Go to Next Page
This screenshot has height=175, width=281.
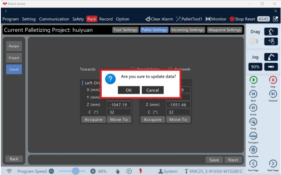point(273,164)
